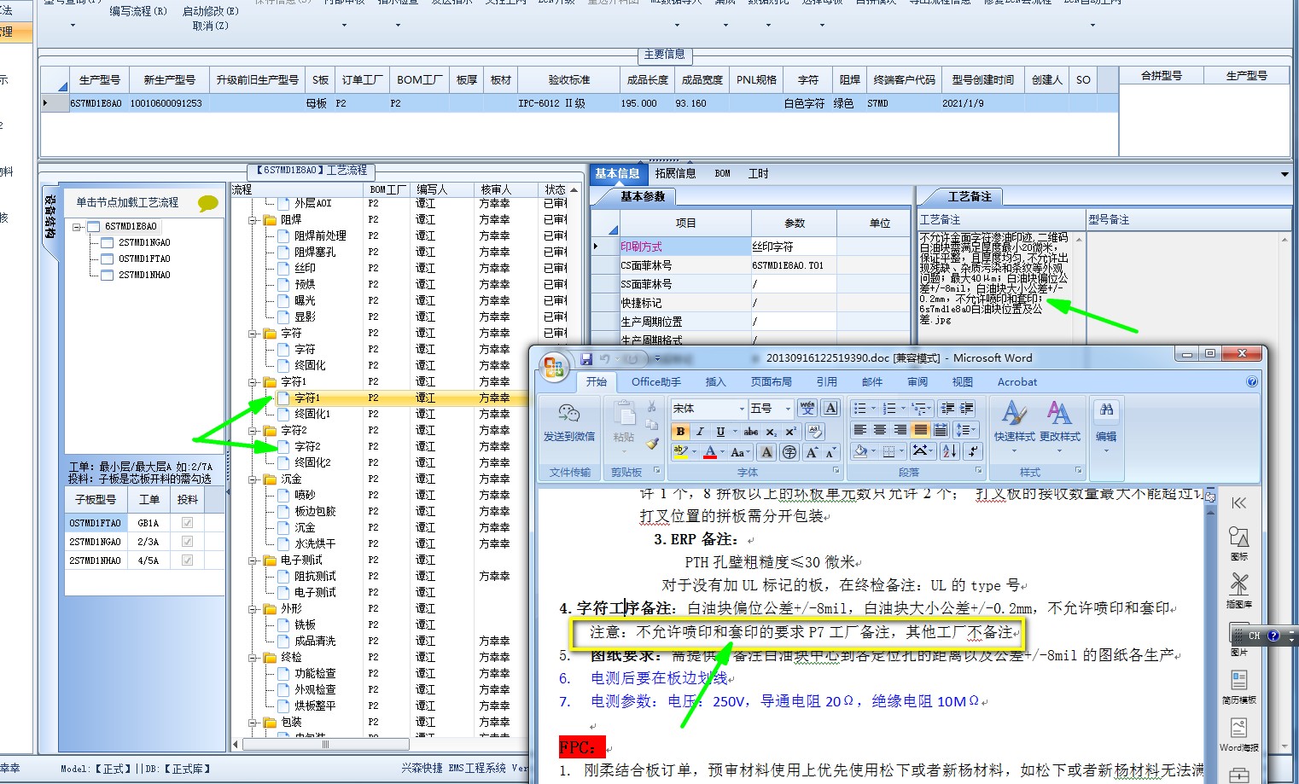1299x784 pixels.
Task: Click the phonetic guide wén icon
Action: point(807,408)
